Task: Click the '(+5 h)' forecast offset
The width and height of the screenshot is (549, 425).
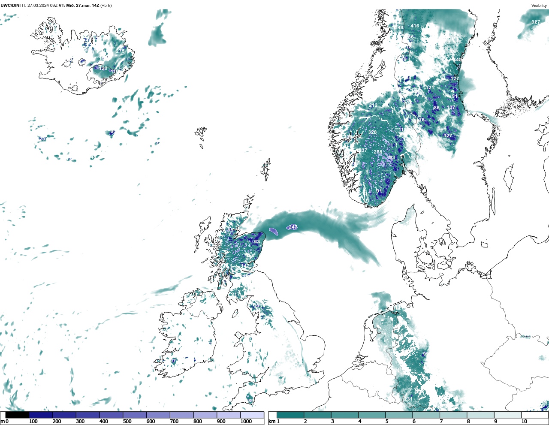Action: click(x=106, y=6)
